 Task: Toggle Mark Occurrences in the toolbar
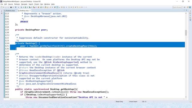coord(57,7)
